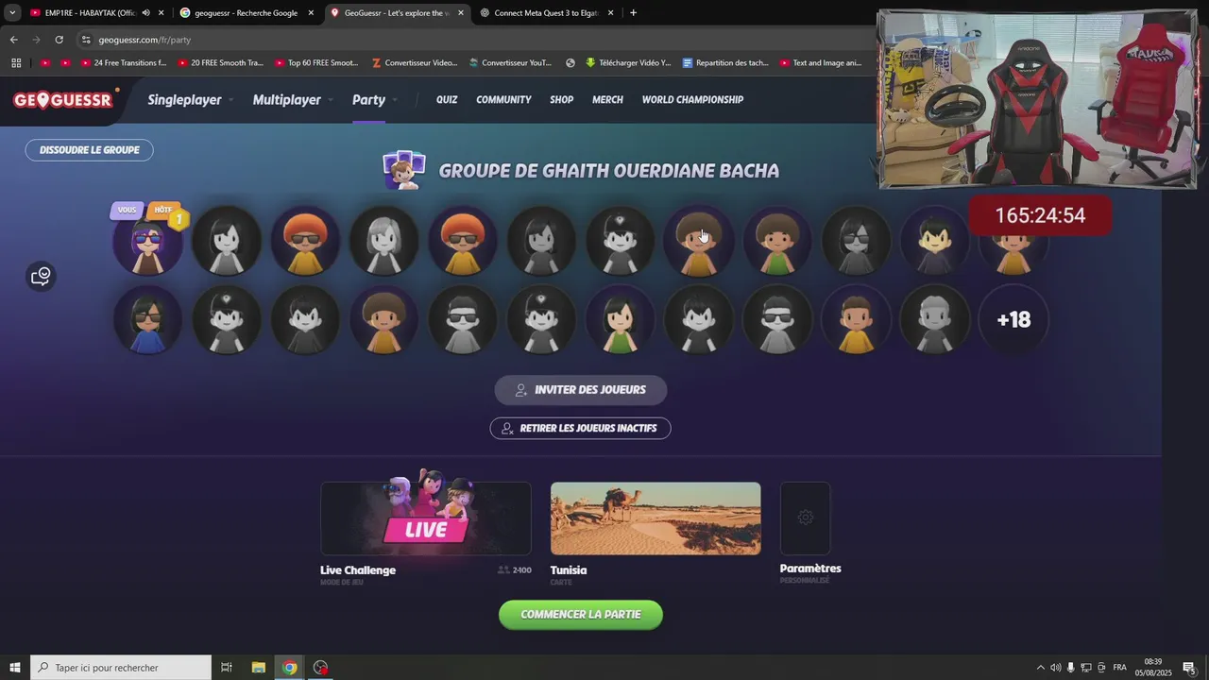The width and height of the screenshot is (1209, 680).
Task: Select the Tunisia map thumbnail
Action: (656, 518)
